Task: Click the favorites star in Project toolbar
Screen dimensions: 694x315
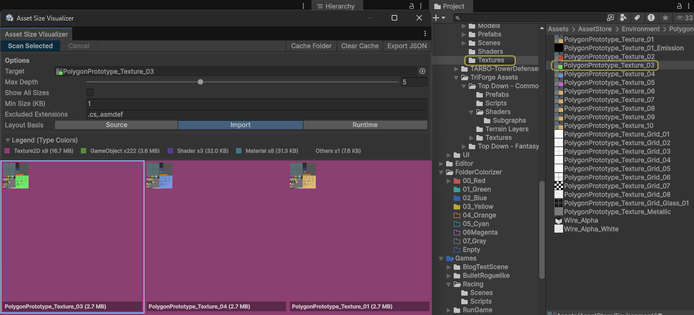Action: pyautogui.click(x=665, y=18)
